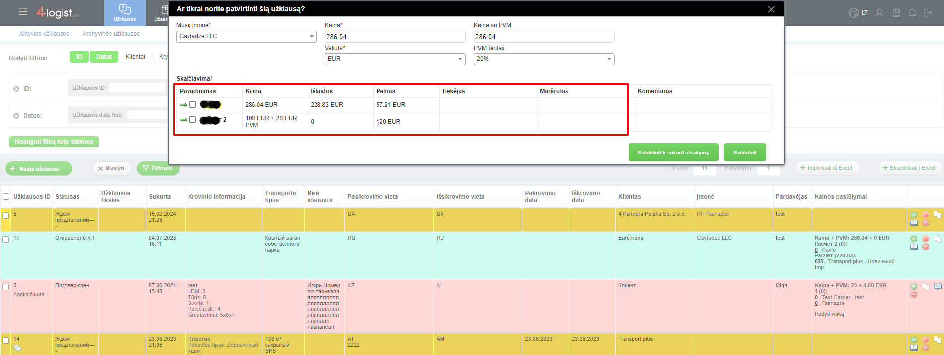Open Valiuta dropdown showing EUR
Screen dimensions: 944x355
pyautogui.click(x=395, y=59)
